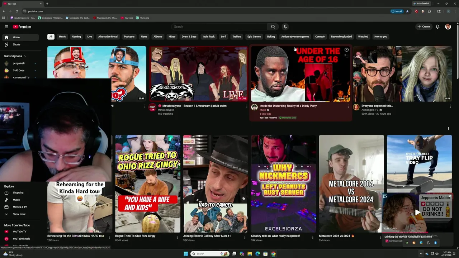Click the YouTube Premium logo
Image resolution: width=459 pixels, height=258 pixels.
coord(22,27)
